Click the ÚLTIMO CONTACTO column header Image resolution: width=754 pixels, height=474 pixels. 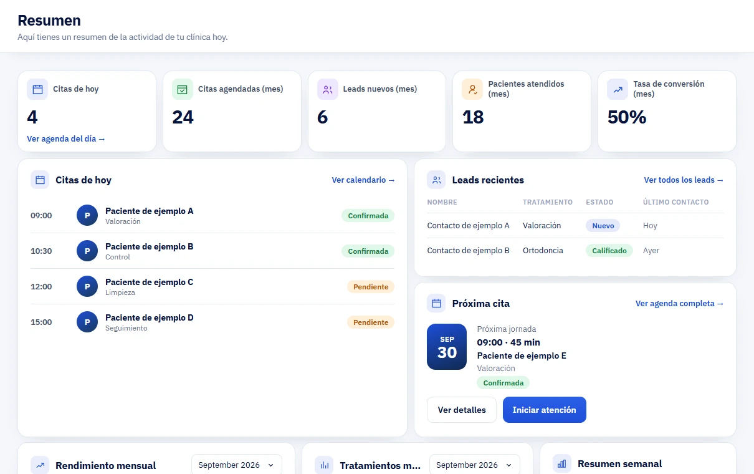[675, 202]
